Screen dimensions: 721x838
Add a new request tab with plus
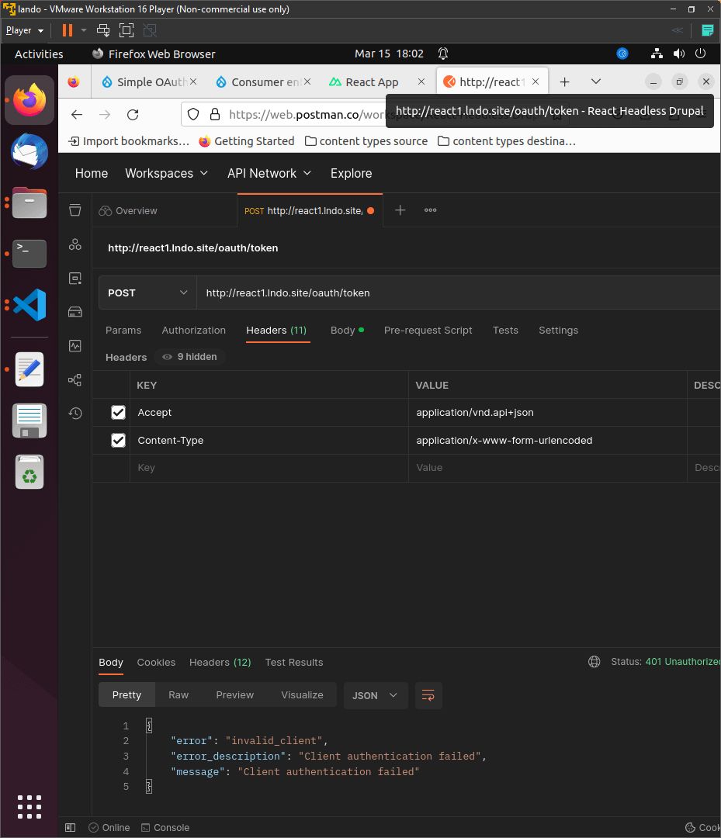400,210
